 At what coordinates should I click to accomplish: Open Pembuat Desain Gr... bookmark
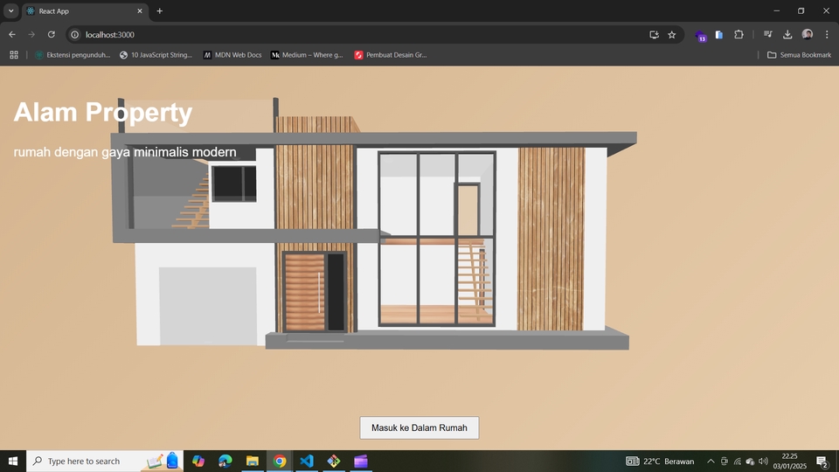pyautogui.click(x=391, y=55)
